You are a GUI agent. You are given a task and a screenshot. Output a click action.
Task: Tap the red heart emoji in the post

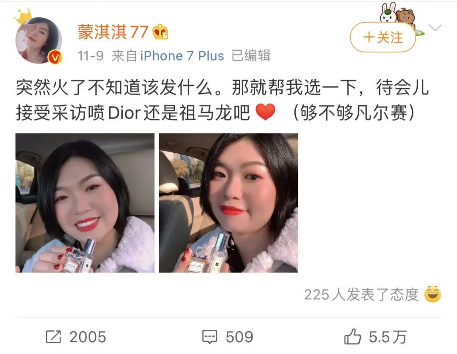click(265, 112)
